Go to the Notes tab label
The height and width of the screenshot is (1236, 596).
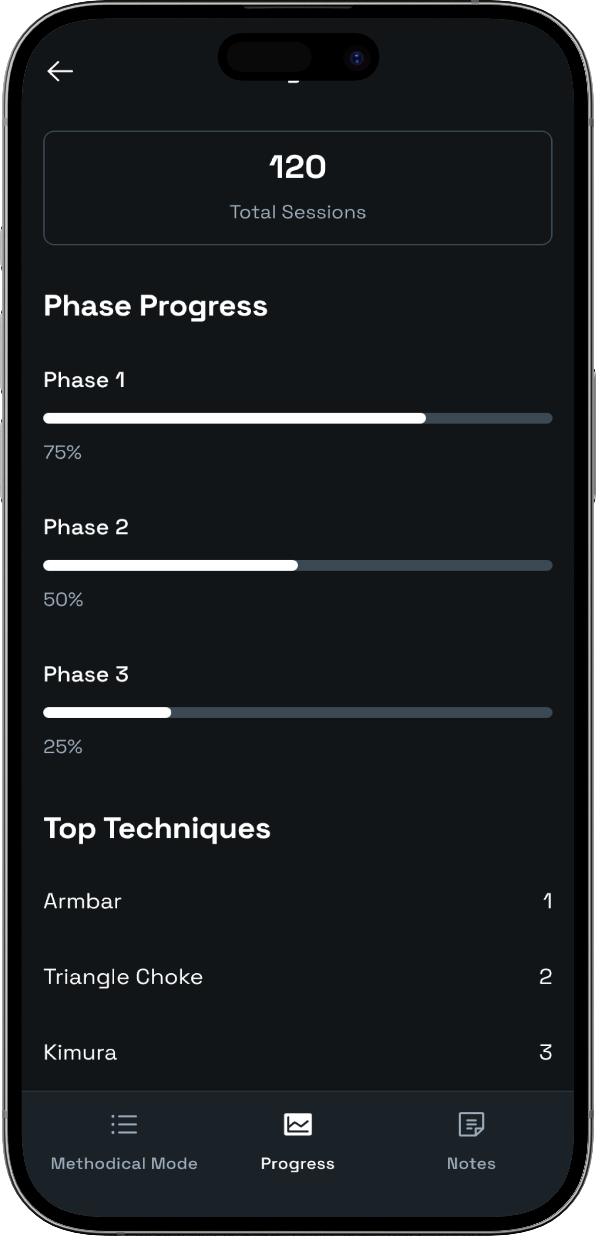tap(471, 1163)
